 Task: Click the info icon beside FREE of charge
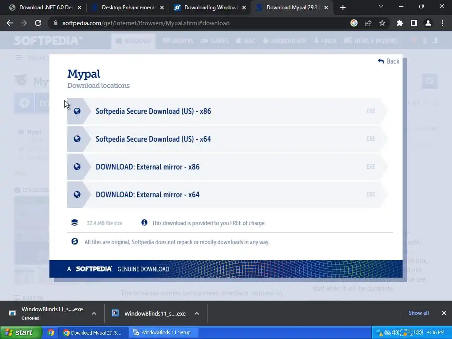coord(144,222)
